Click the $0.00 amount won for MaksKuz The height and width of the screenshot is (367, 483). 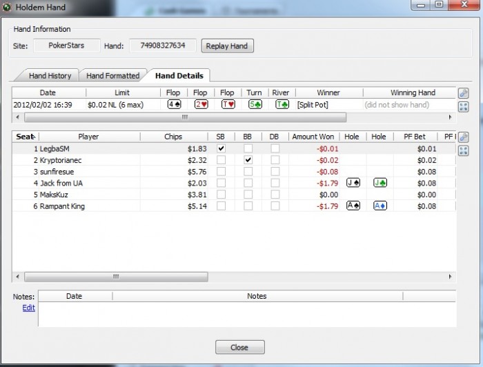coord(328,195)
